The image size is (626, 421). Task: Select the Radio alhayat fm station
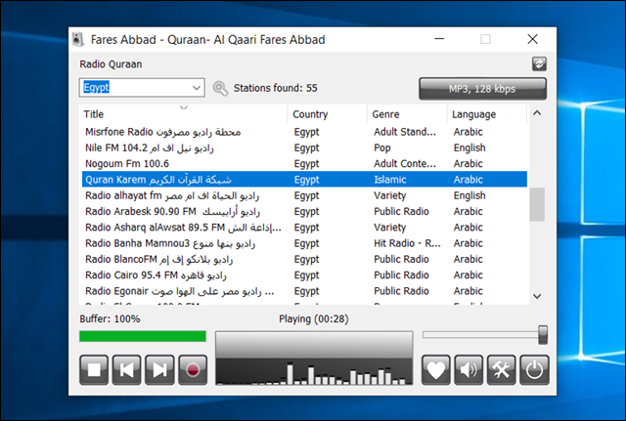click(x=304, y=195)
